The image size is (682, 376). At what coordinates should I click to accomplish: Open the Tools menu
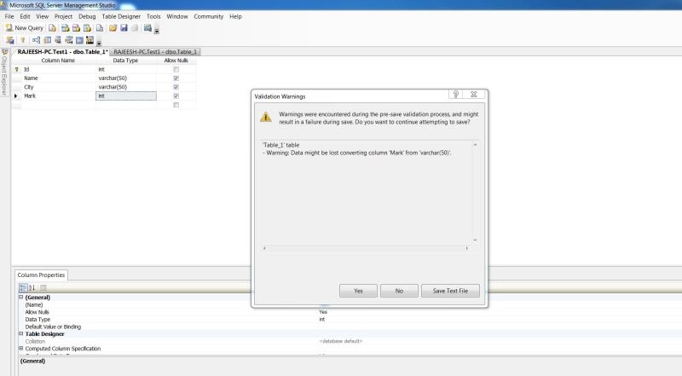point(153,16)
